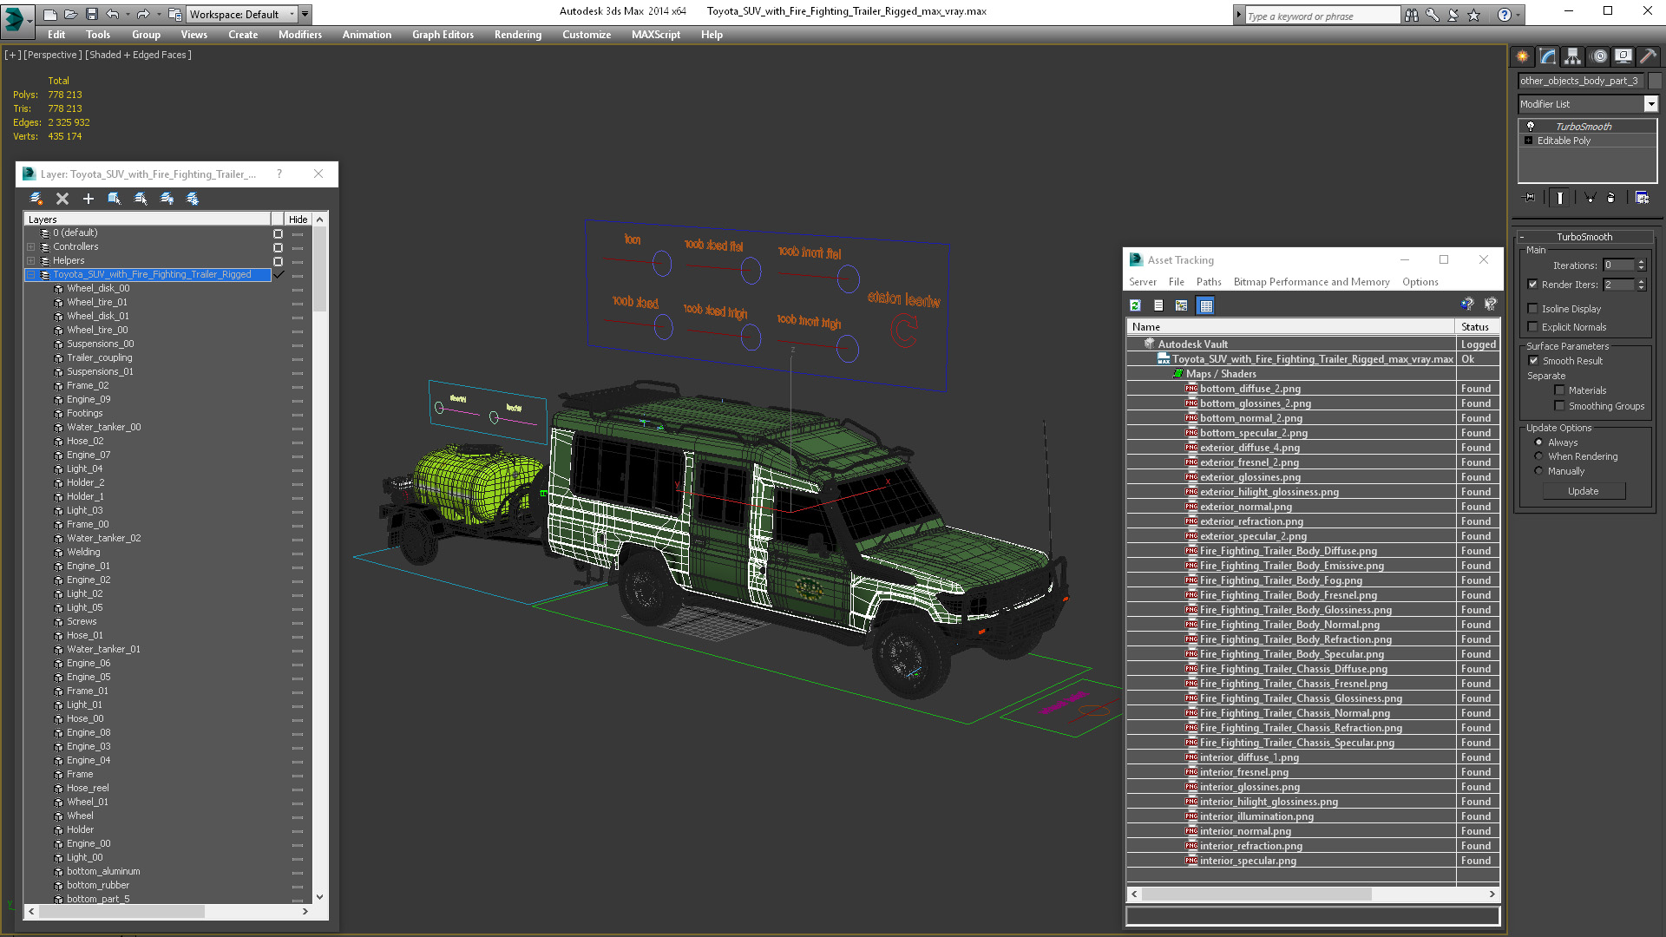Image resolution: width=1666 pixels, height=937 pixels.
Task: Click Create New Layer icon in Layer dialog
Action: click(36, 199)
